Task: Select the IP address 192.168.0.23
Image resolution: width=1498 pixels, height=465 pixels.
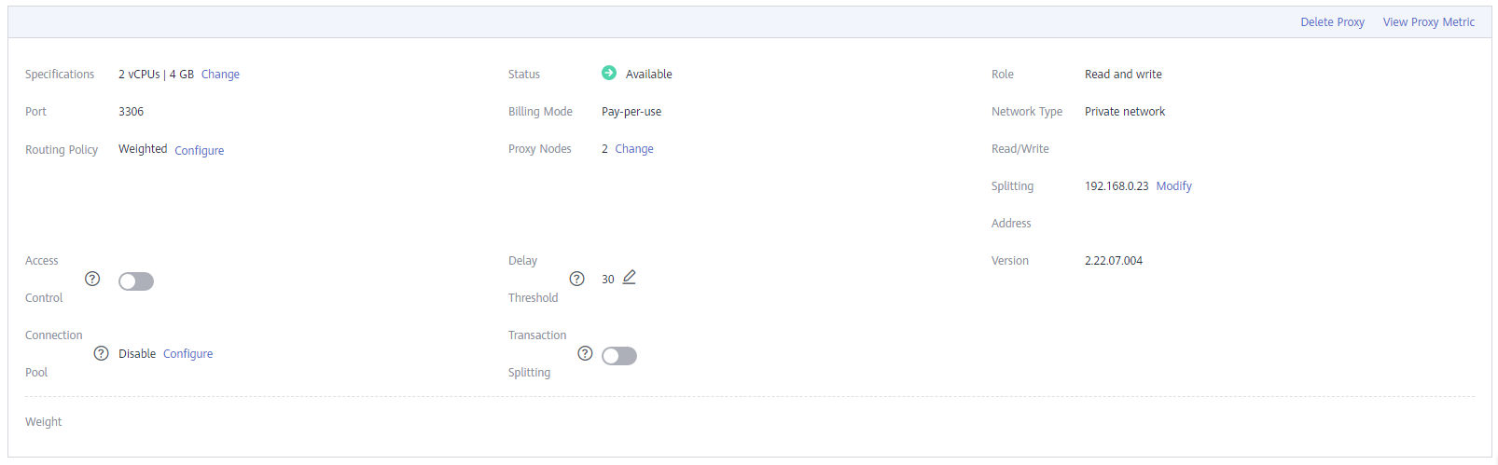Action: tap(1117, 186)
